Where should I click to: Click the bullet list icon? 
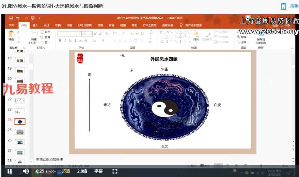point(115,34)
